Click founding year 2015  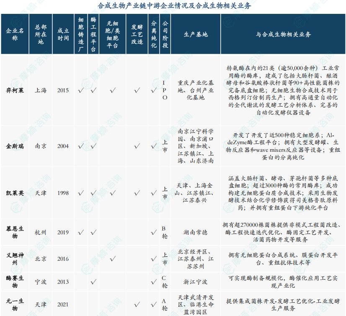[x=63, y=91]
